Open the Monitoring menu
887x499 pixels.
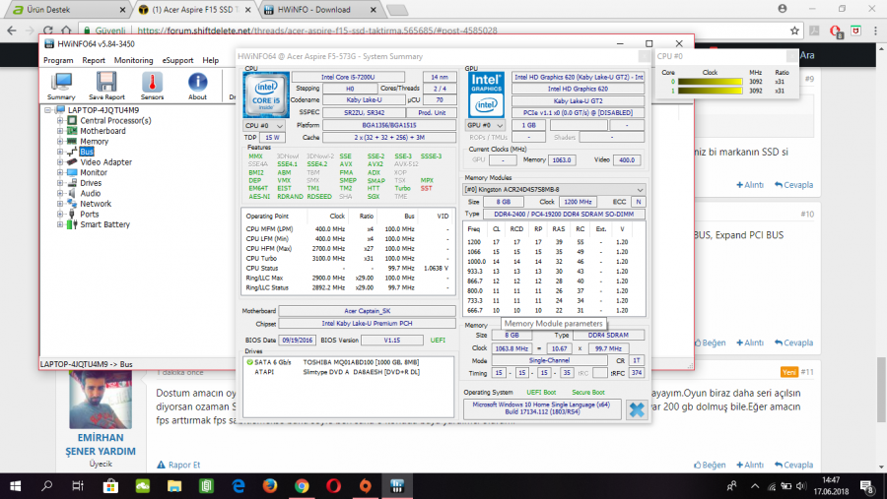(133, 60)
